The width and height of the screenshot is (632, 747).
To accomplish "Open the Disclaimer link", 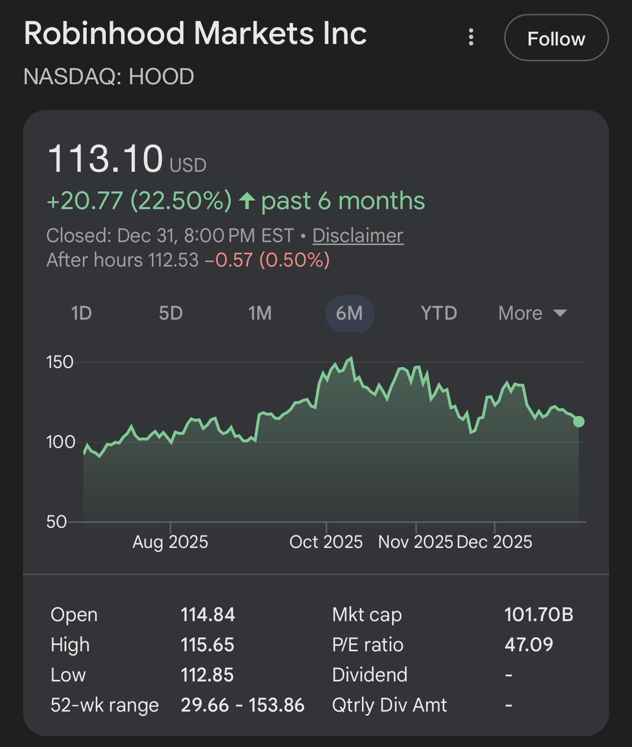I will click(357, 235).
